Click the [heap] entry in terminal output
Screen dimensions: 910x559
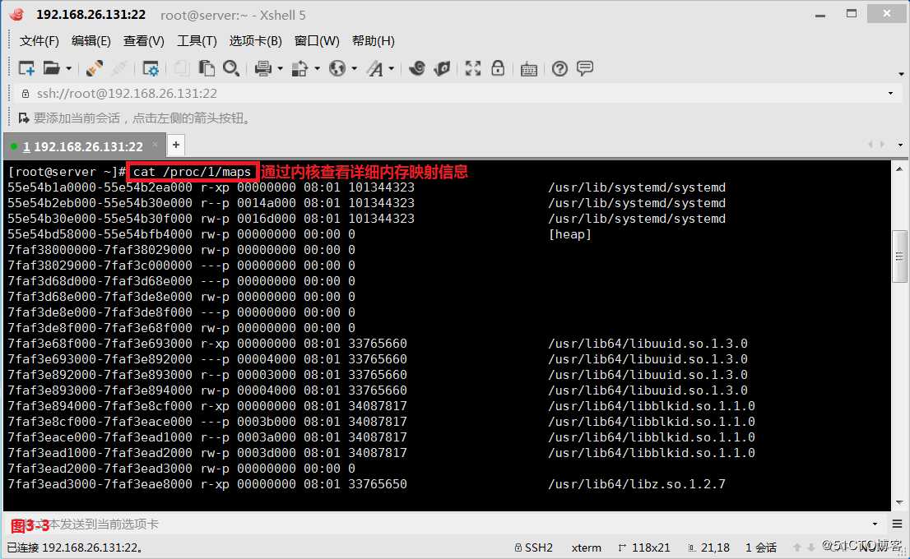click(570, 234)
